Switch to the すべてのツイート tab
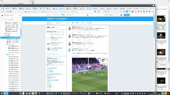Viewport: 170px width, 95px height. [59, 23]
